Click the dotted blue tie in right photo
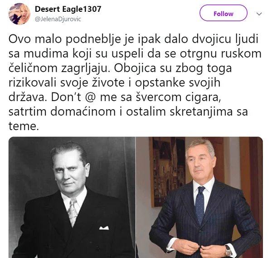 click(200, 205)
